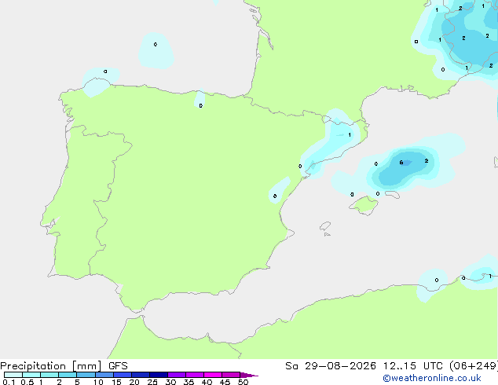This screenshot has height=385, width=498.
Task: Select the 2–5 mm legend color swatch
Action: 68,375
